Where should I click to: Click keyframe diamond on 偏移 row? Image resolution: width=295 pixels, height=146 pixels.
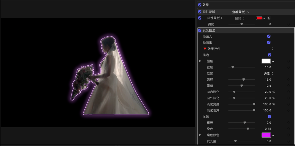pos(288,79)
